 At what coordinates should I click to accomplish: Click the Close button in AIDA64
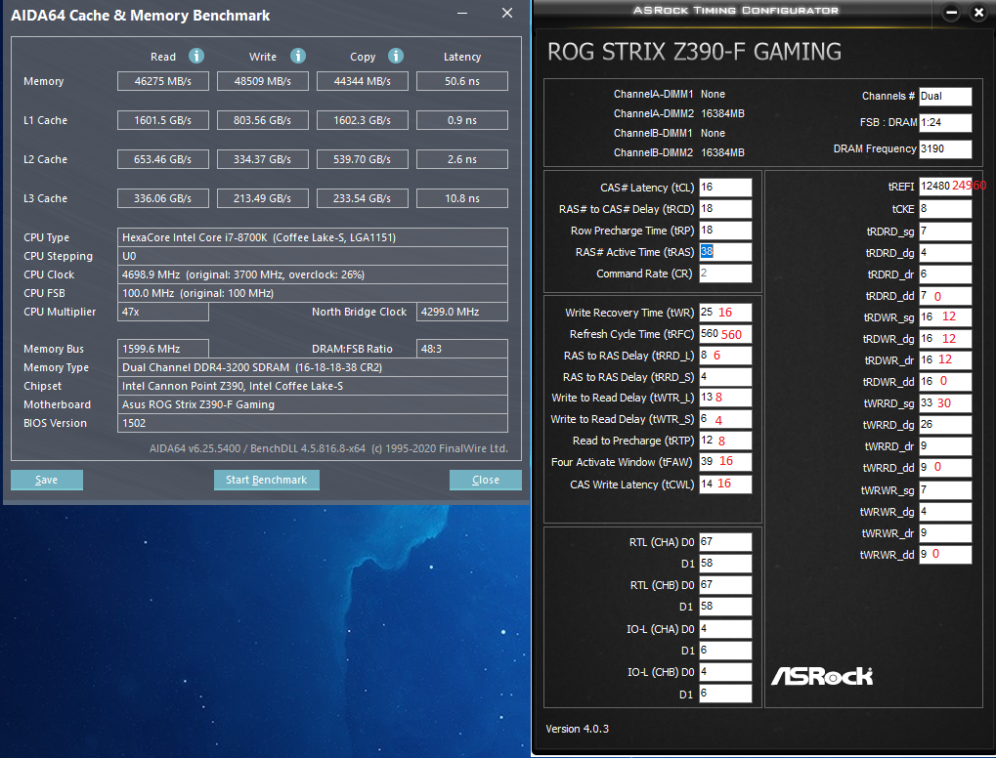click(x=486, y=480)
